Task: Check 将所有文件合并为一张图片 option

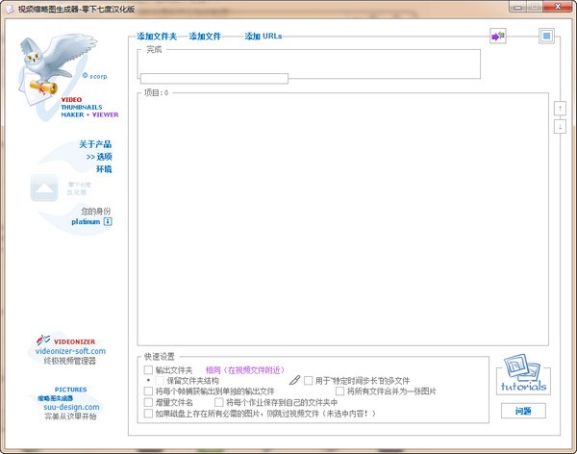Action: (x=339, y=391)
